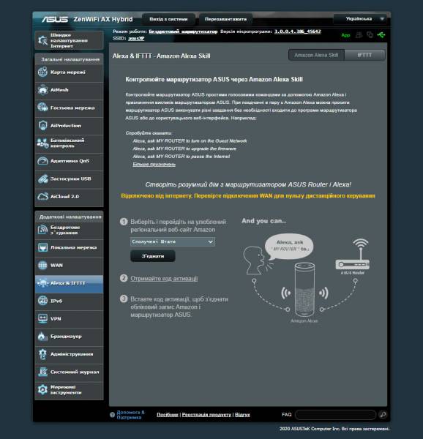Open the IPv6 icon
This screenshot has width=423, height=439.
42,301
